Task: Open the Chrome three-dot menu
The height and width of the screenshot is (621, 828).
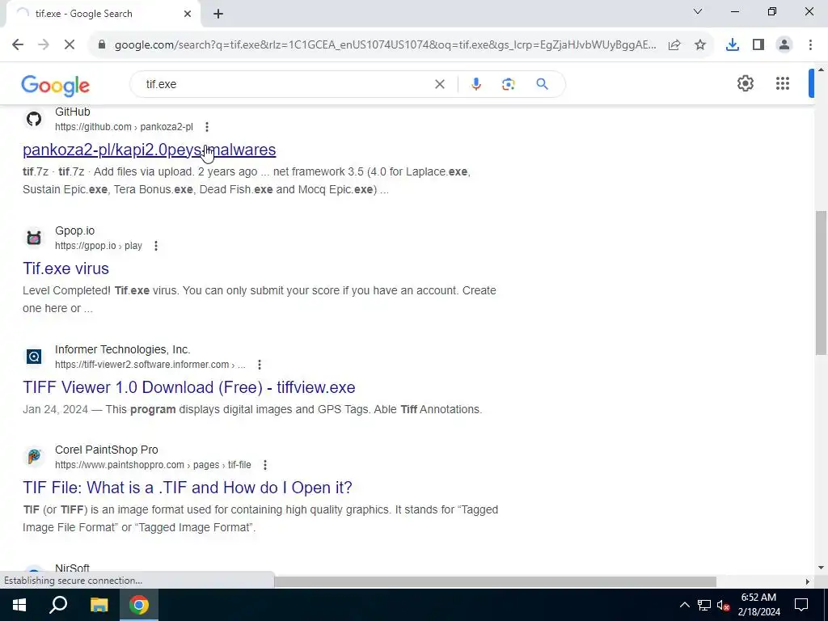Action: click(x=810, y=45)
